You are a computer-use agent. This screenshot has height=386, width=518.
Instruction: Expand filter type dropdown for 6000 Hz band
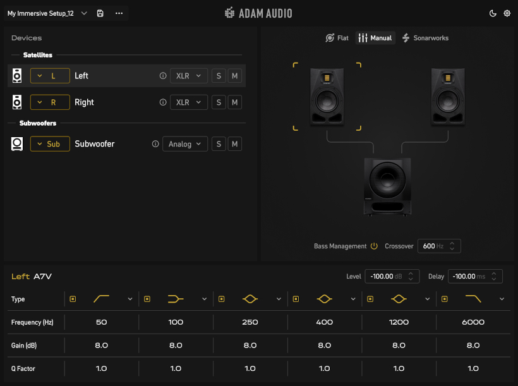[502, 299]
